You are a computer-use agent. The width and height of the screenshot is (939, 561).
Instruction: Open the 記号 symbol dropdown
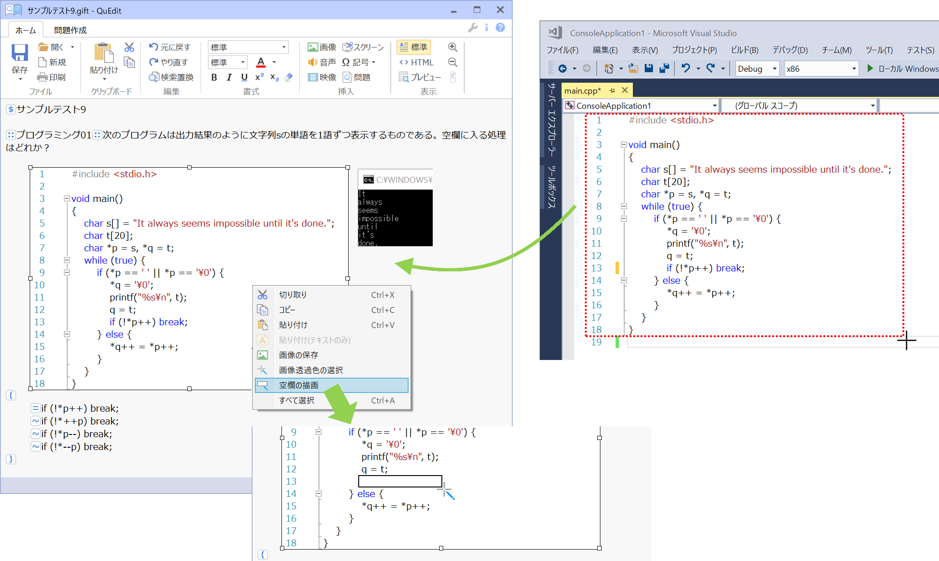pos(359,62)
